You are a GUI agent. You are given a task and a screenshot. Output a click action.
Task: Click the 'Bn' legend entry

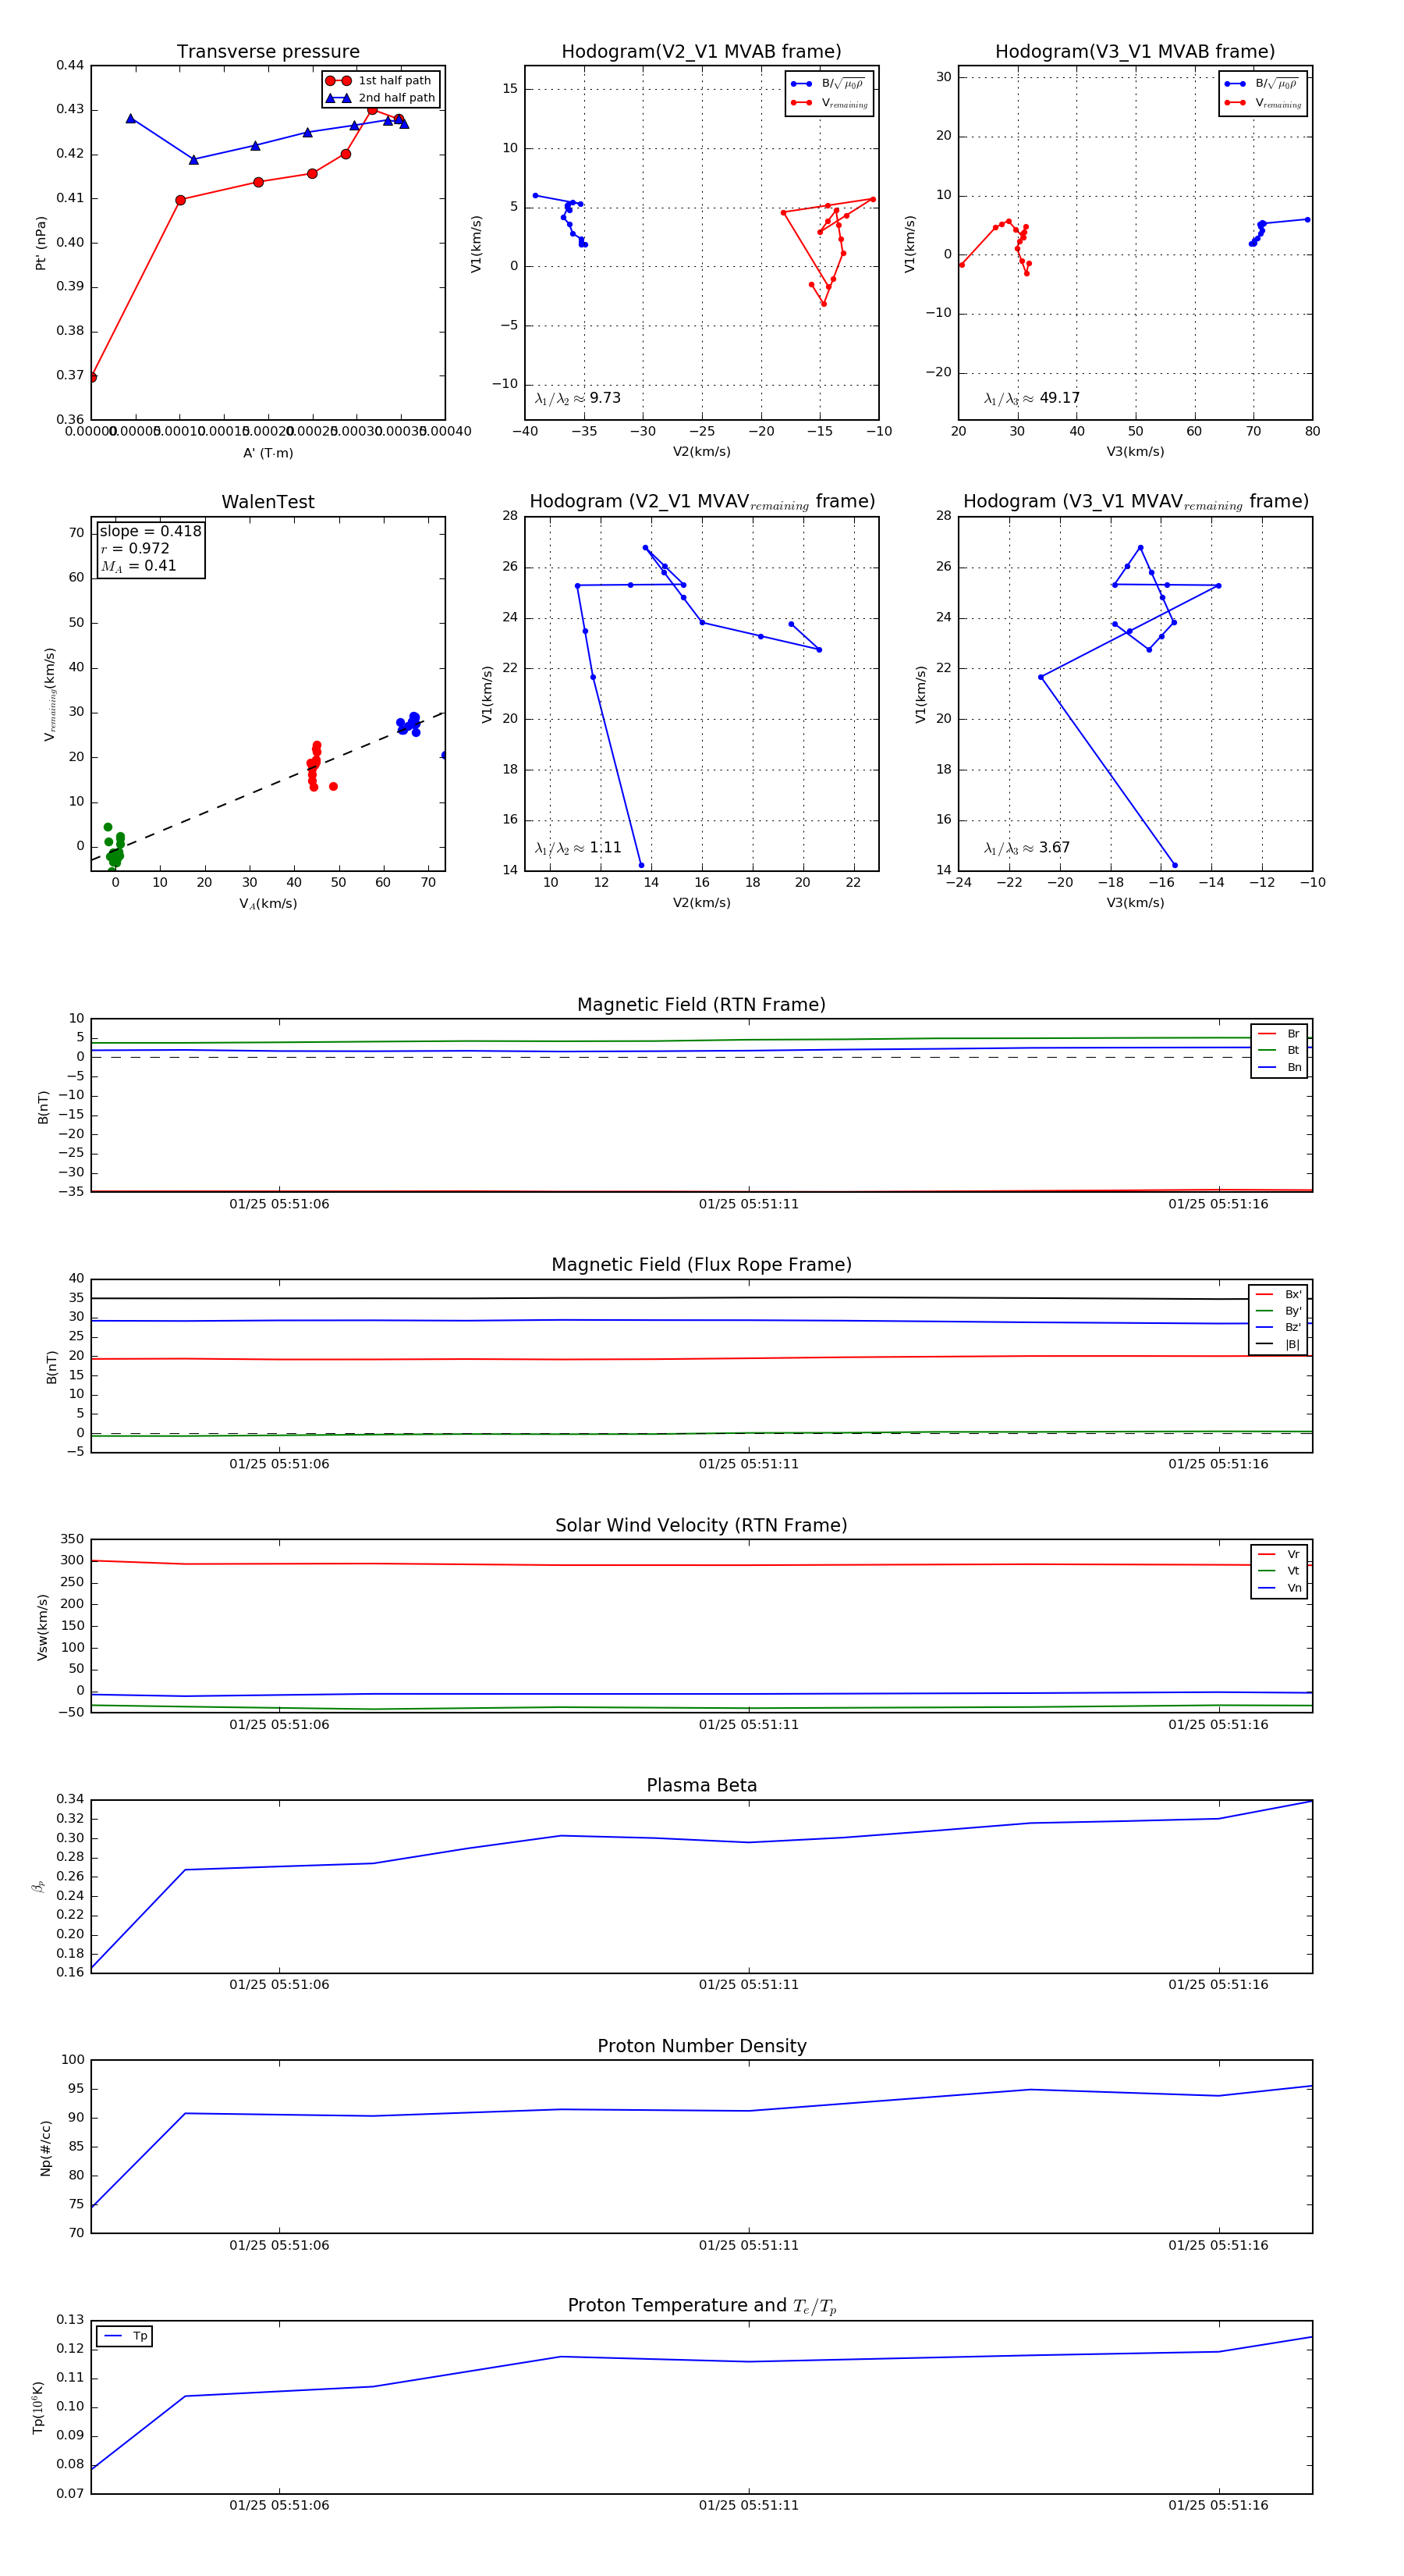click(1279, 1068)
